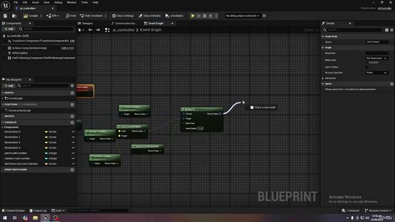Open the Asset menu
This screenshot has height=222, width=395.
tap(36, 2)
